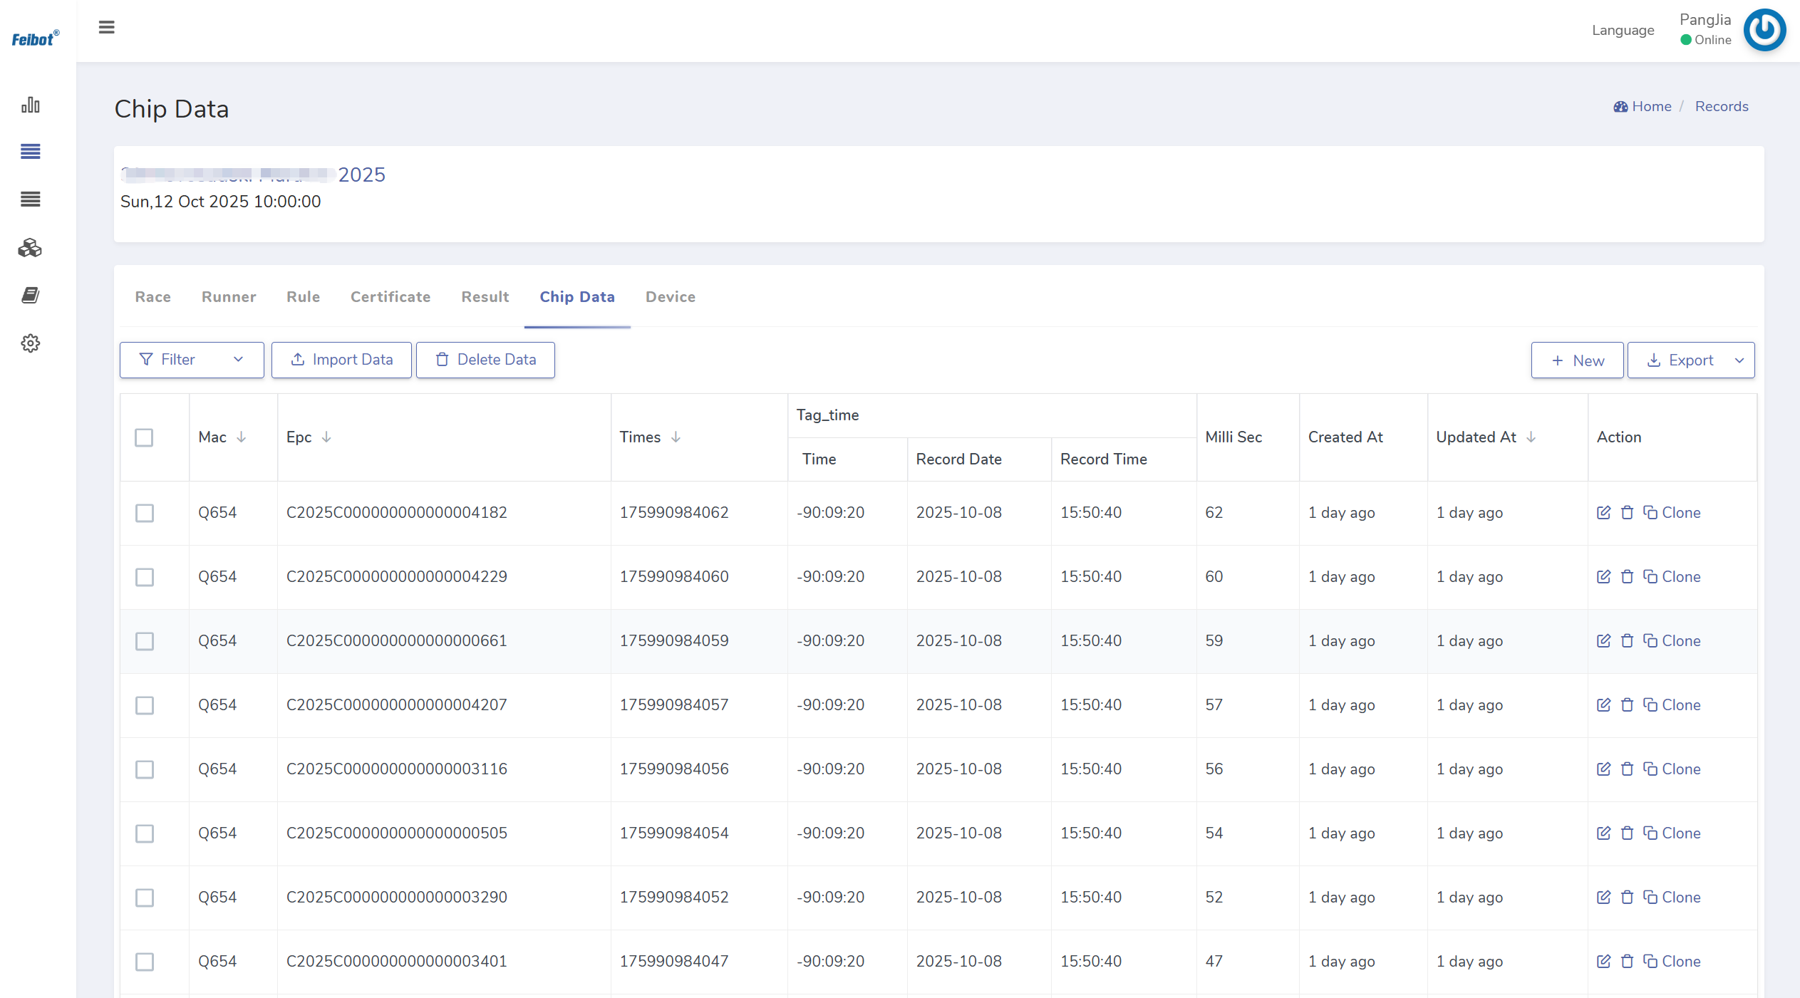Open the cubes sidebar icon
The image size is (1800, 998).
tap(31, 248)
